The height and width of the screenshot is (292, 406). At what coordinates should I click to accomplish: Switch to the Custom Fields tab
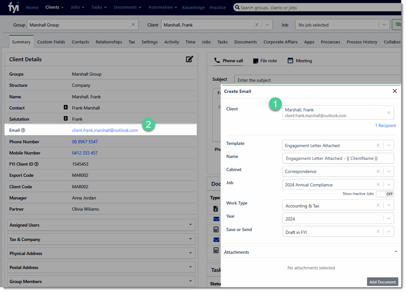[51, 42]
